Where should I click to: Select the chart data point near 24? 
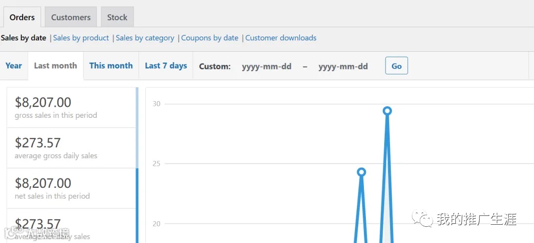pos(361,172)
